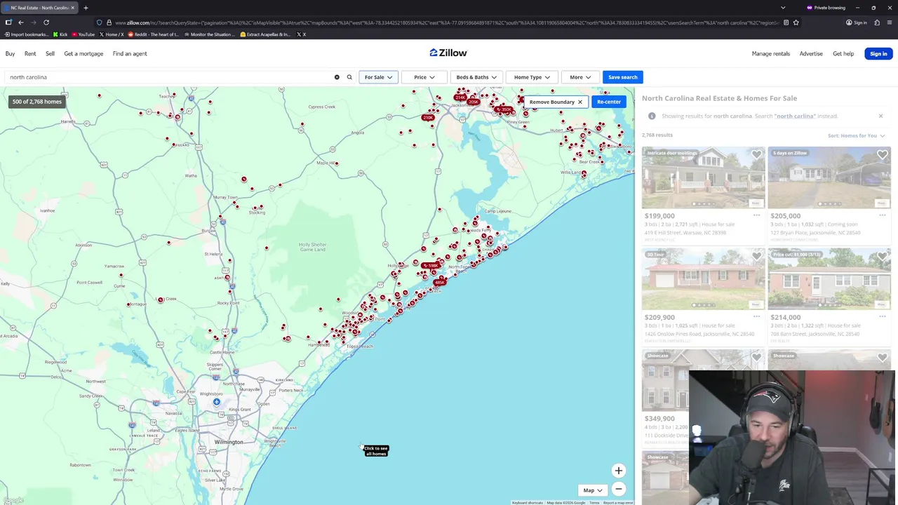Open the More filters dropdown
The height and width of the screenshot is (505, 898).
(579, 77)
